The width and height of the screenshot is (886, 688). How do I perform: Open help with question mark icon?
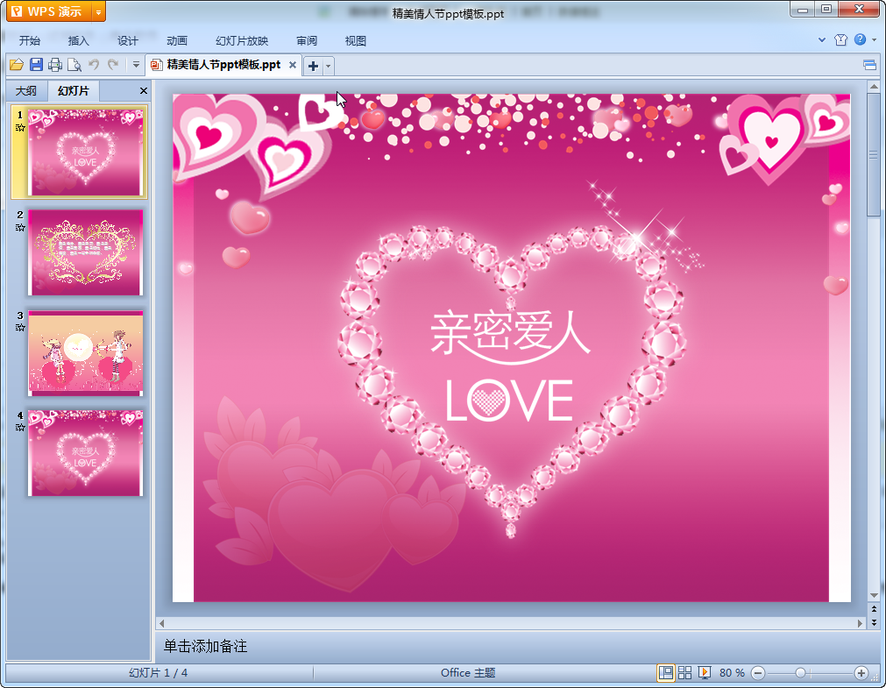(860, 39)
